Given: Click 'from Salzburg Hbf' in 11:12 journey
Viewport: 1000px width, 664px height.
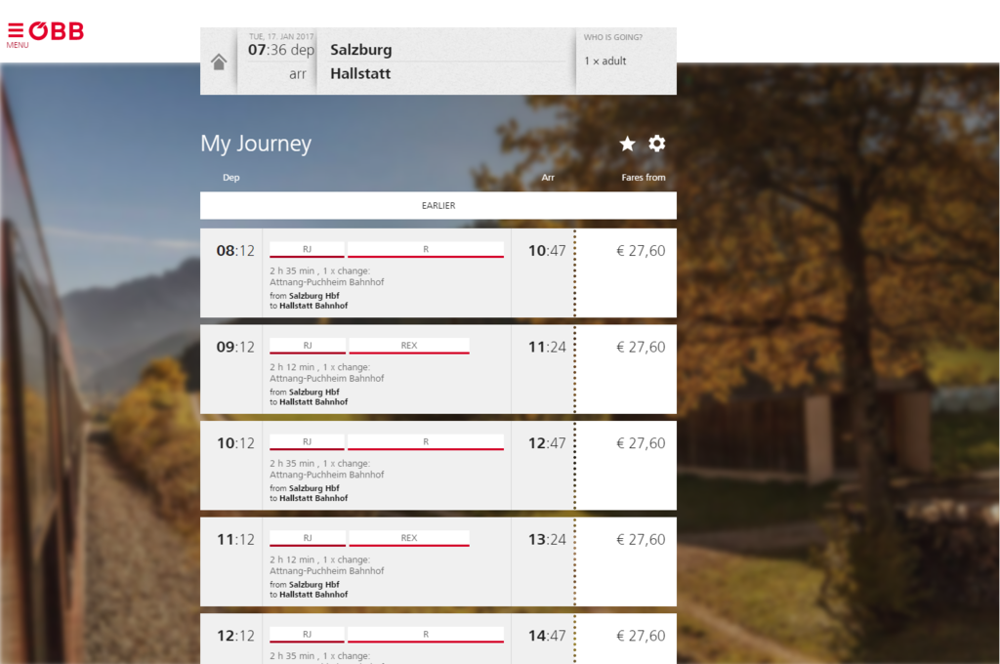Looking at the screenshot, I should pyautogui.click(x=305, y=584).
